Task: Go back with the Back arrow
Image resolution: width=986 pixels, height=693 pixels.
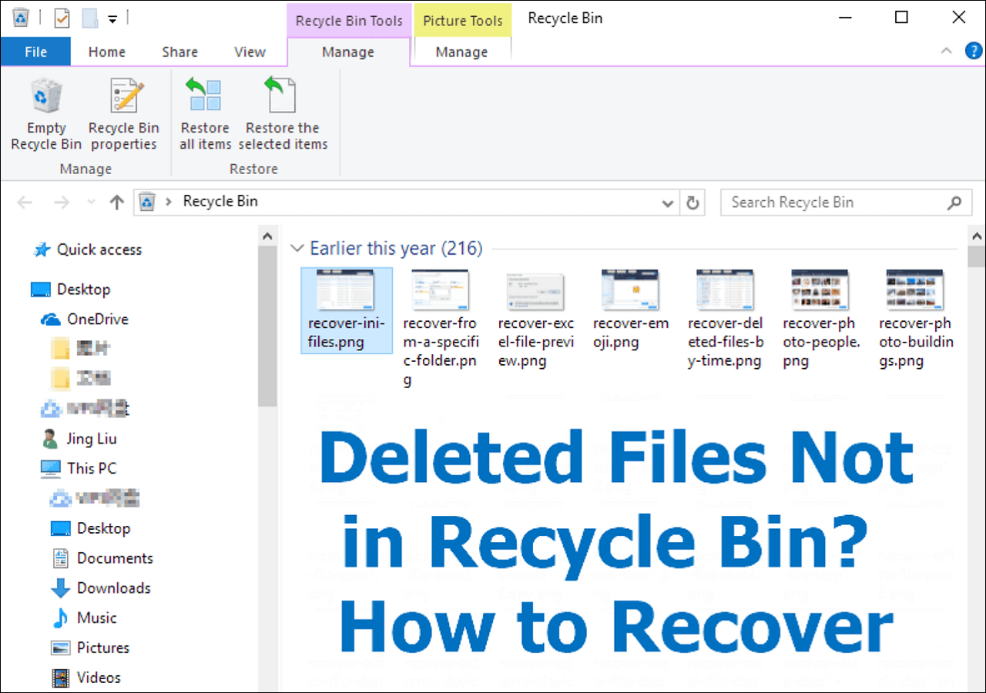Action: 25,203
